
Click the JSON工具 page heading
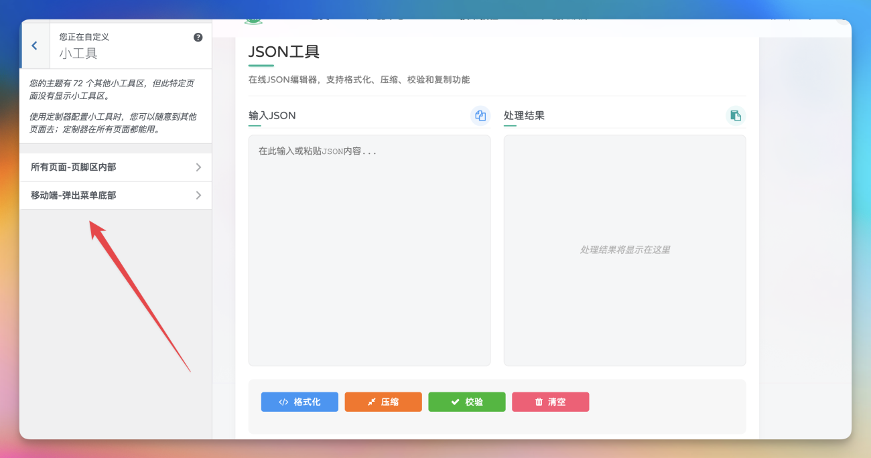(284, 52)
